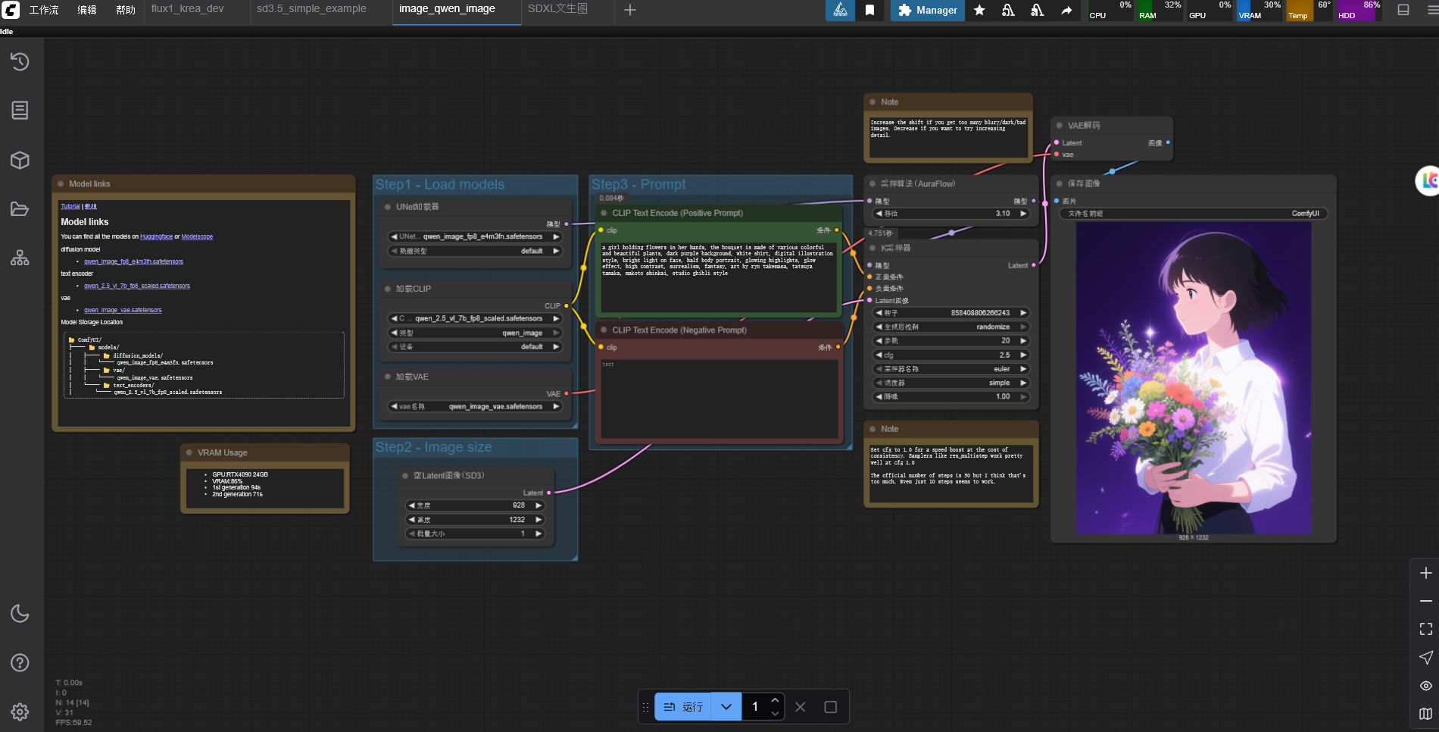Collapse the 加载VAE node dot
The image size is (1439, 732).
[388, 377]
